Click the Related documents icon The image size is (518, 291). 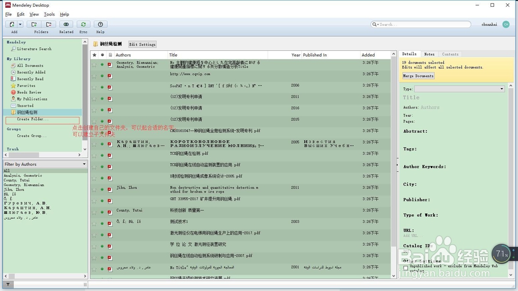(x=66, y=24)
